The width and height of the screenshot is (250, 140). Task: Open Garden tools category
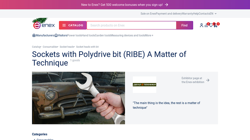(x=103, y=35)
